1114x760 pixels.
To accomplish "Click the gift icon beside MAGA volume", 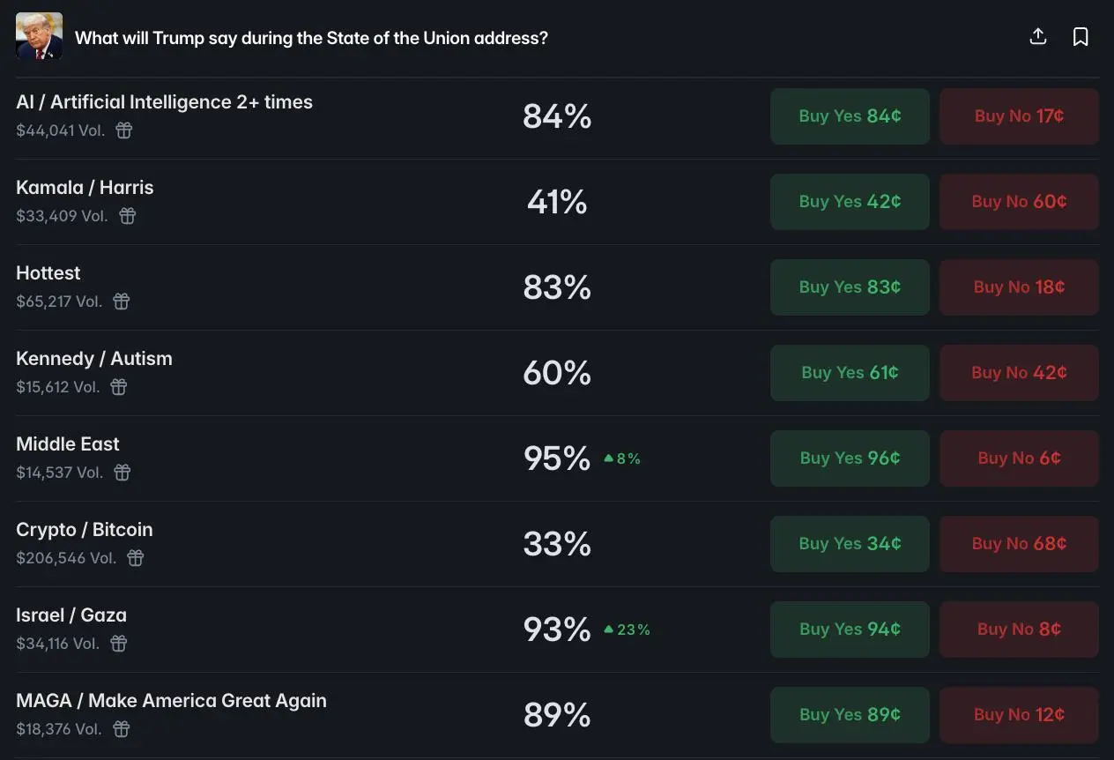I will coord(123,729).
